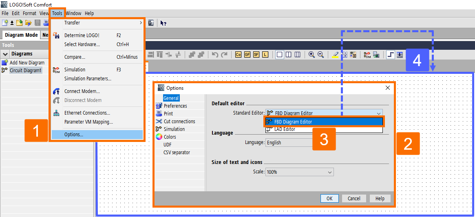This screenshot has height=217, width=475.
Task: Click the transfer icon beside the help cursor
Action: pyautogui.click(x=151, y=23)
